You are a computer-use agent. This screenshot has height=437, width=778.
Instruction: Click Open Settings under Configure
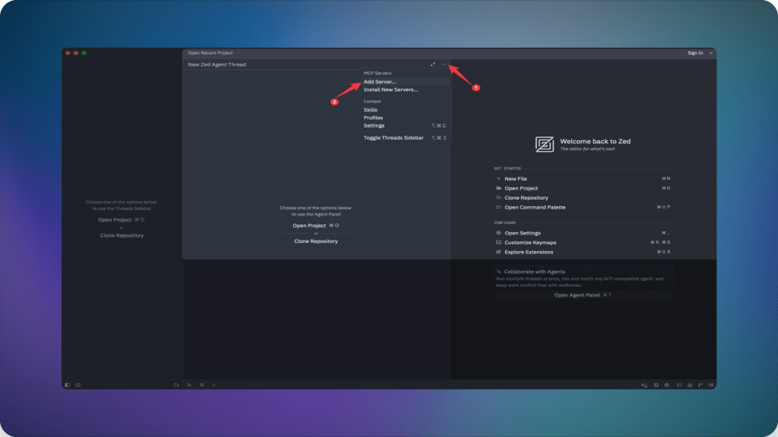click(583, 233)
